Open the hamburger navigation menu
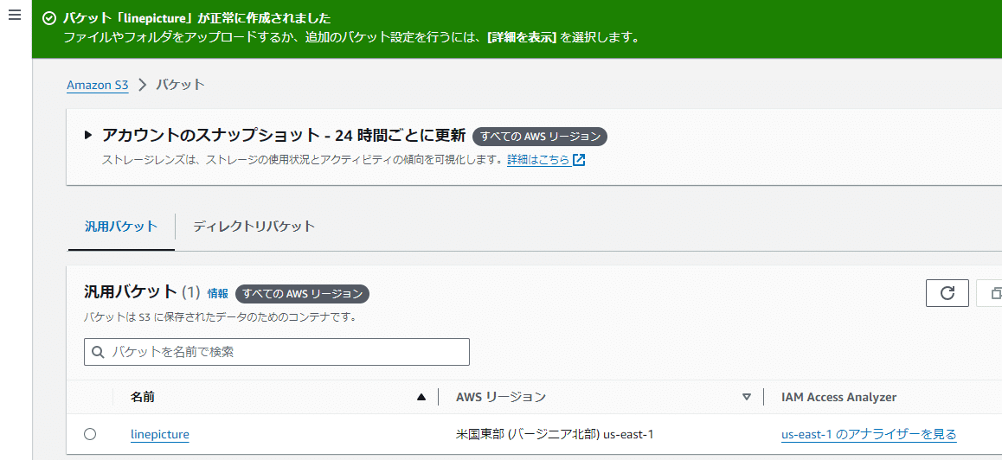 tap(15, 16)
